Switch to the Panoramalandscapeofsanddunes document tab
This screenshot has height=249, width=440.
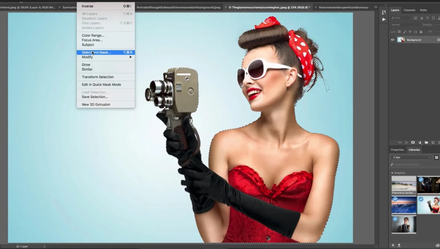pyautogui.click(x=343, y=7)
